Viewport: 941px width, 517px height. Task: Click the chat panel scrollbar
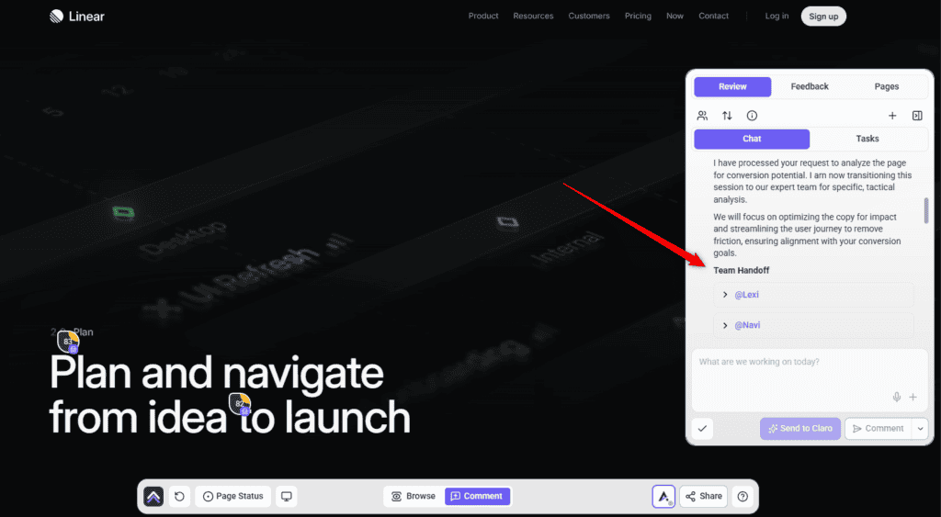[926, 210]
